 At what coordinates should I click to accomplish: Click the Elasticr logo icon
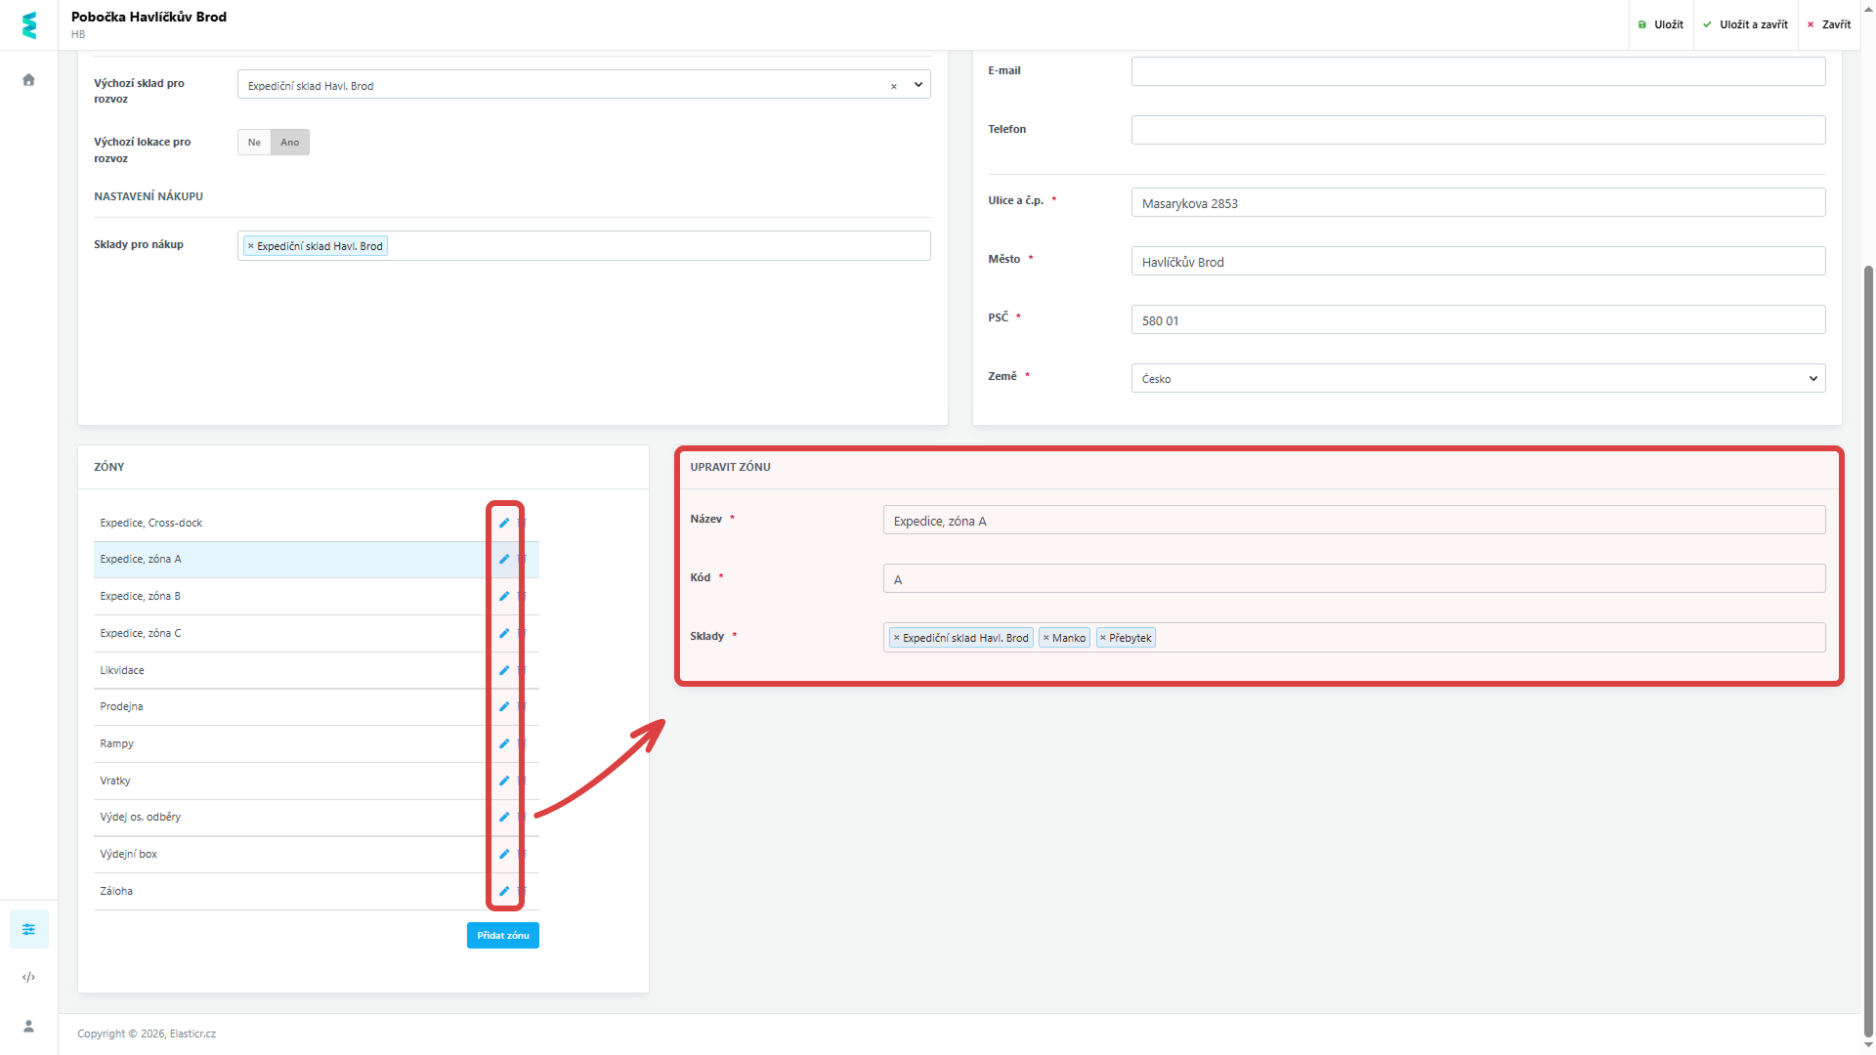29,25
